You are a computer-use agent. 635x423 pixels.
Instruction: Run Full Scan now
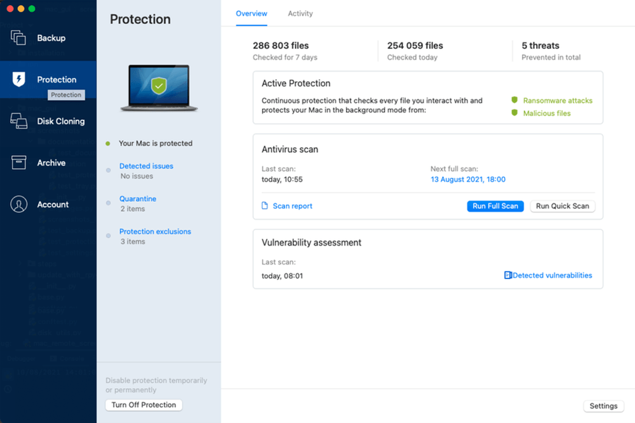tap(495, 206)
